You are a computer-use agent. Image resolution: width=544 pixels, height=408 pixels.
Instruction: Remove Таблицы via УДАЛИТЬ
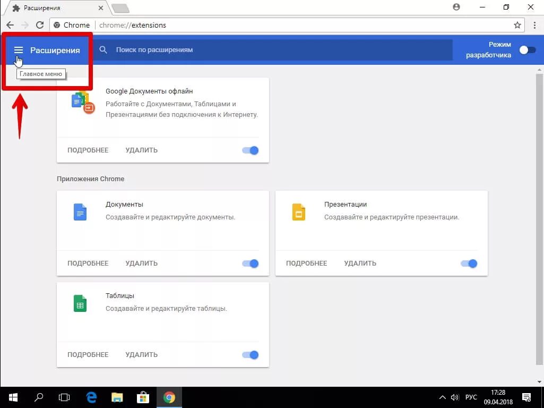[142, 354]
